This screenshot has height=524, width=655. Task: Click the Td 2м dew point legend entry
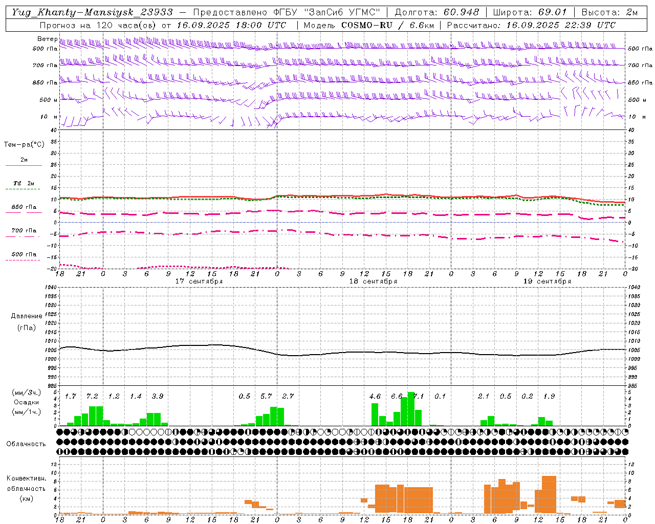[x=24, y=183]
